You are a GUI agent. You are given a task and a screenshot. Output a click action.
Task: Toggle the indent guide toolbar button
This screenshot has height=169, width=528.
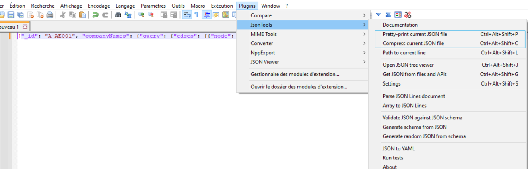click(x=207, y=15)
